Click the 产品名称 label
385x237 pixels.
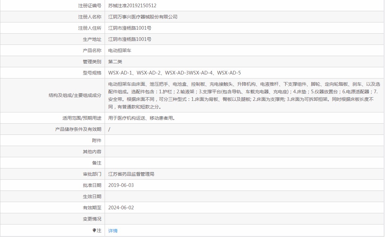click(92, 50)
